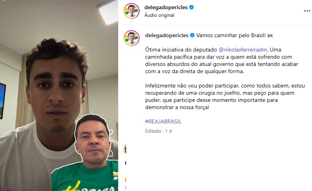
Task: Click verified badge in caption line
Action: point(192,35)
